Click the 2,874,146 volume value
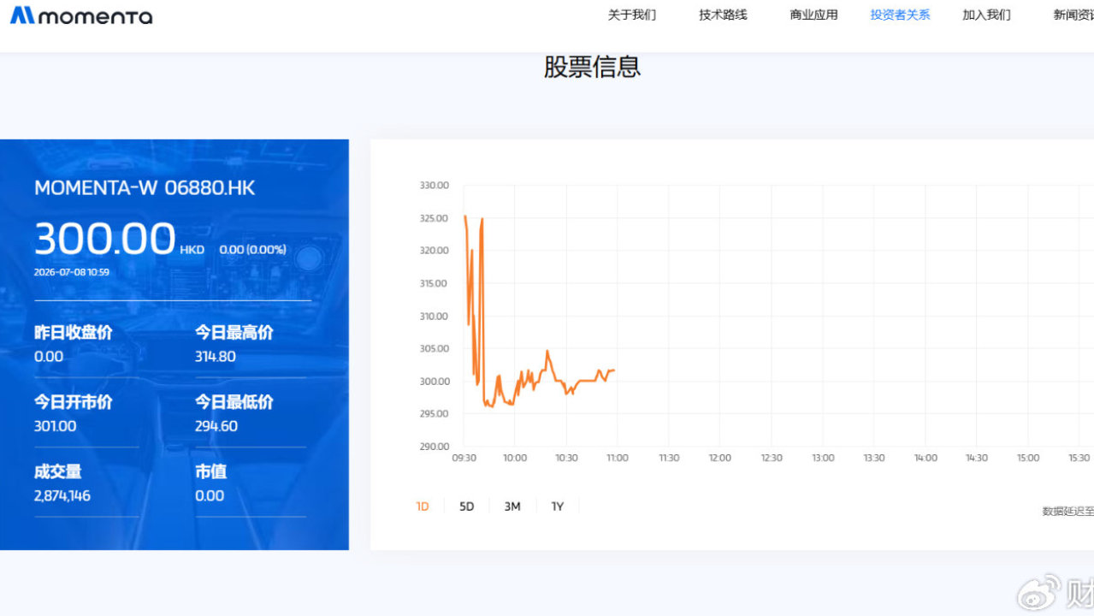Image resolution: width=1094 pixels, height=616 pixels. point(62,495)
